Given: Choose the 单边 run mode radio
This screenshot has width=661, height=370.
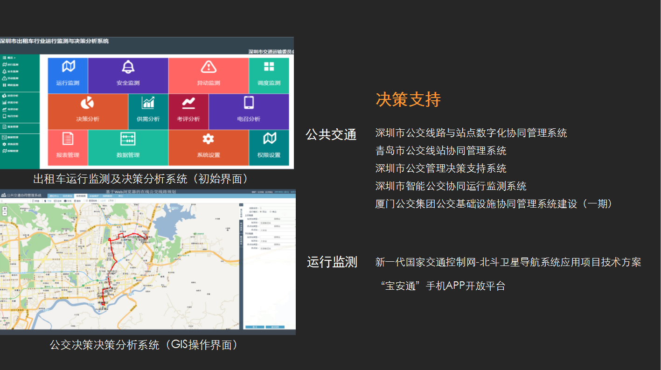Looking at the screenshot, I should (x=271, y=211).
